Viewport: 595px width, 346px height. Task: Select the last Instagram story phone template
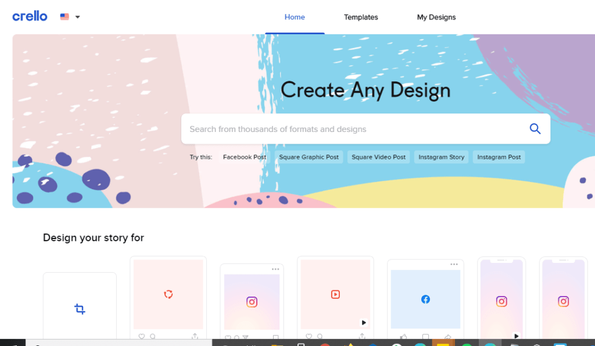click(x=563, y=301)
